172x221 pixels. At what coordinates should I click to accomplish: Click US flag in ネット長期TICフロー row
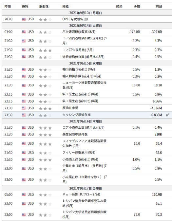point(24,195)
